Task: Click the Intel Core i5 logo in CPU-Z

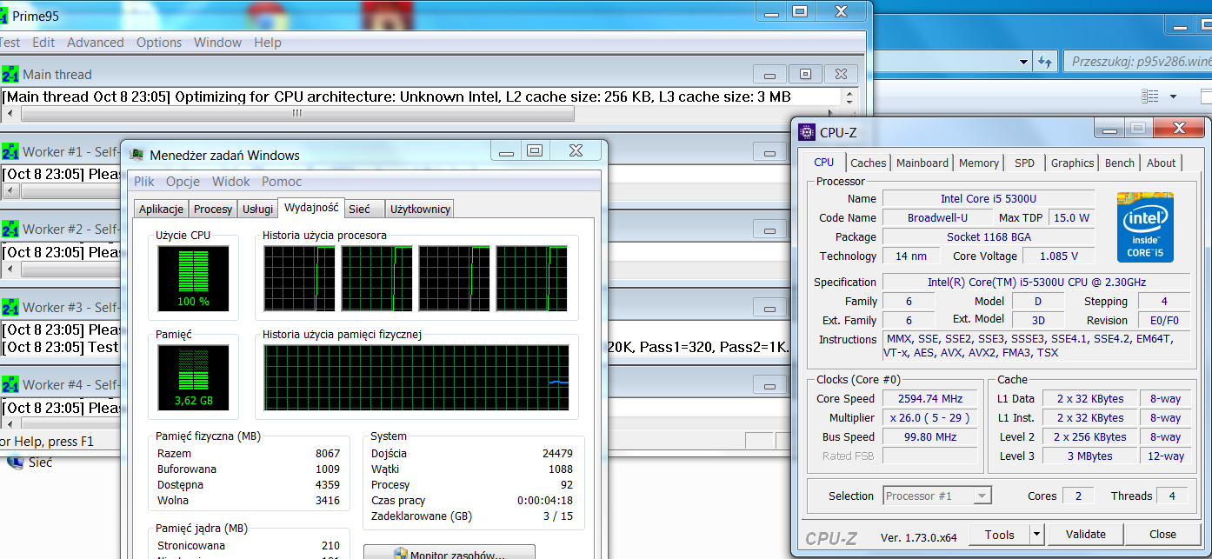Action: point(1145,227)
